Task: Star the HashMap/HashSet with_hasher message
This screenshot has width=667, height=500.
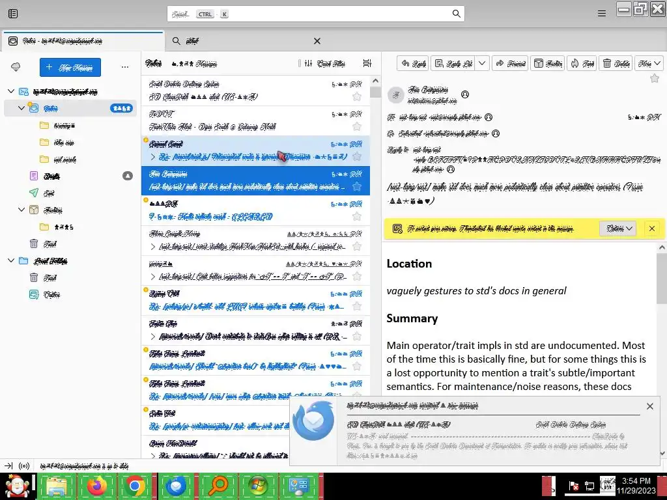Action: (x=357, y=246)
